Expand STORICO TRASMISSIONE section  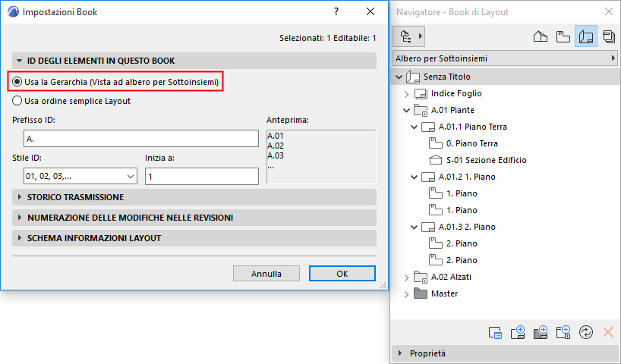pos(20,197)
